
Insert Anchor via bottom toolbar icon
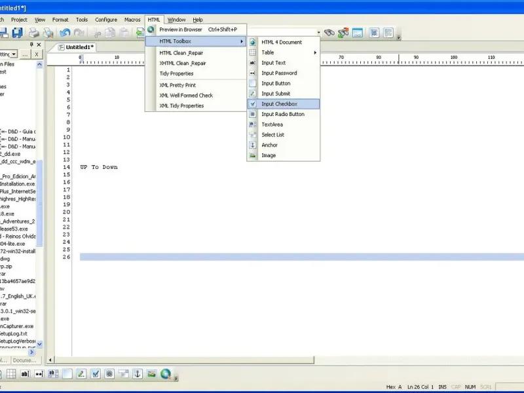138,373
